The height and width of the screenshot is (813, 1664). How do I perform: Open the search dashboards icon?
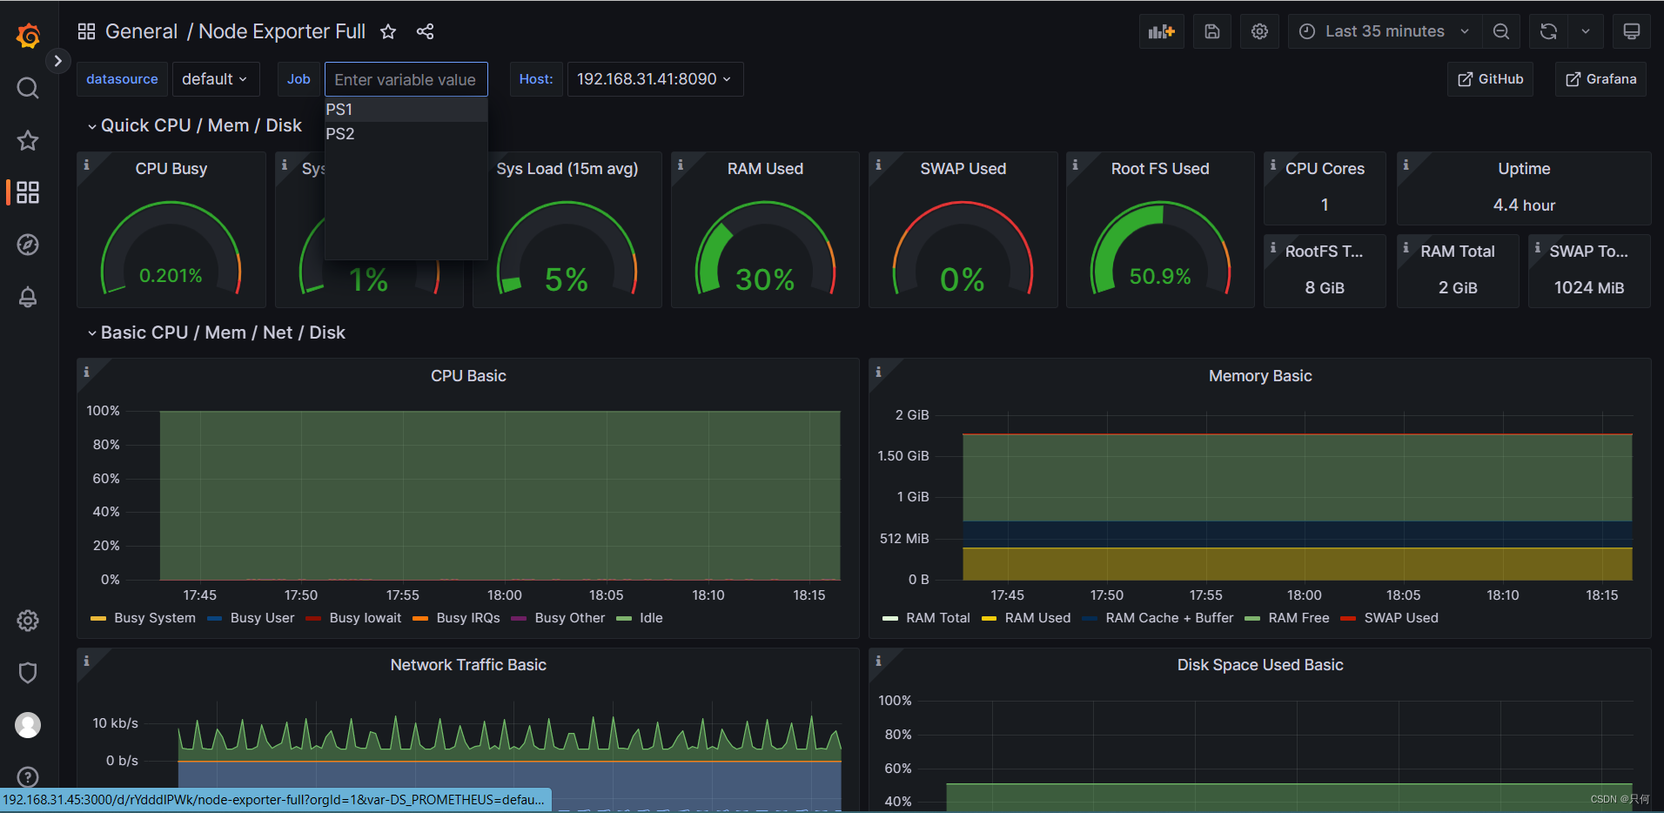pyautogui.click(x=28, y=88)
